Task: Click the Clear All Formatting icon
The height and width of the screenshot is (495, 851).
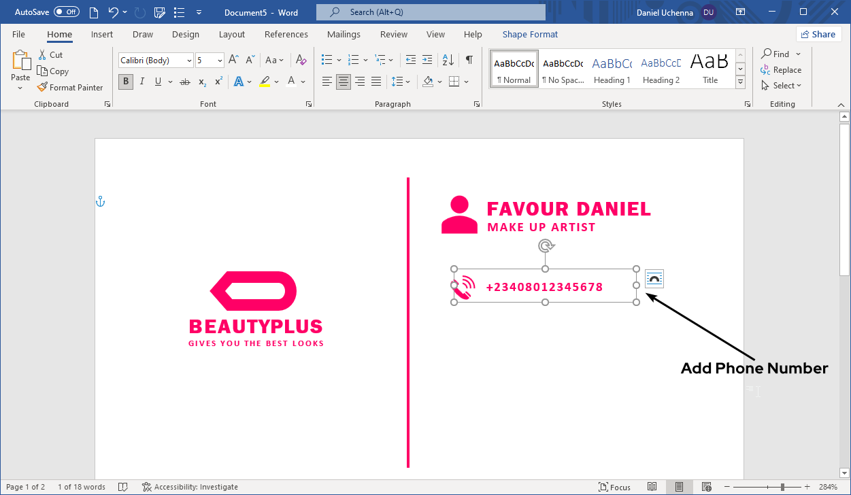Action: tap(301, 61)
